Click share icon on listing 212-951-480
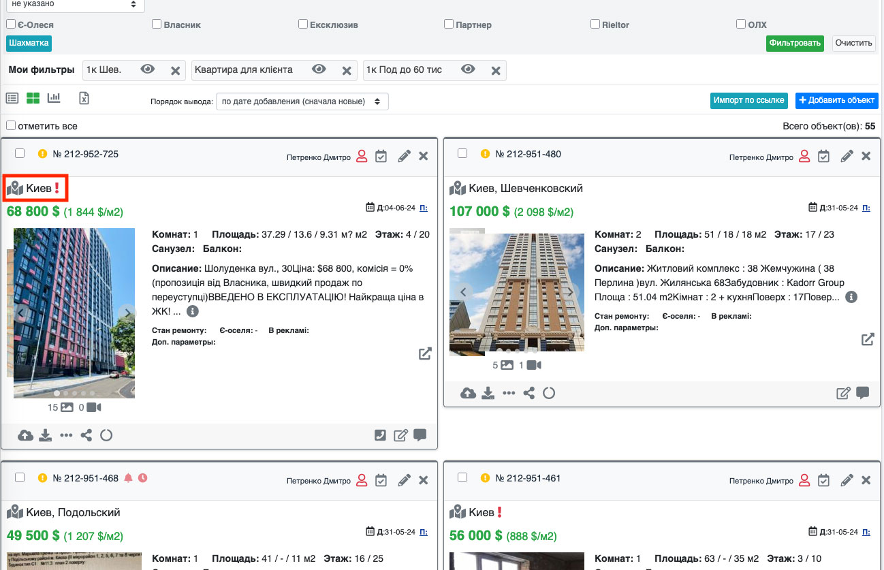 pyautogui.click(x=528, y=393)
